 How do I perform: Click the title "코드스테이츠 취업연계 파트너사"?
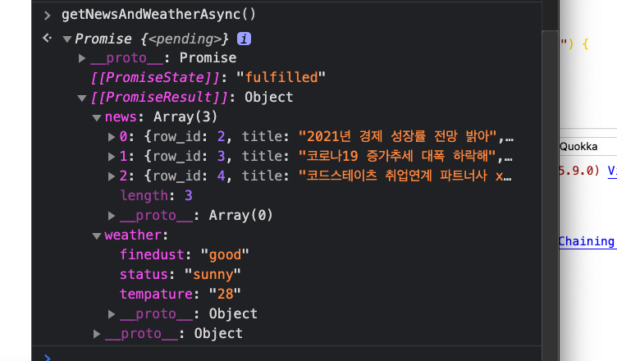point(396,176)
